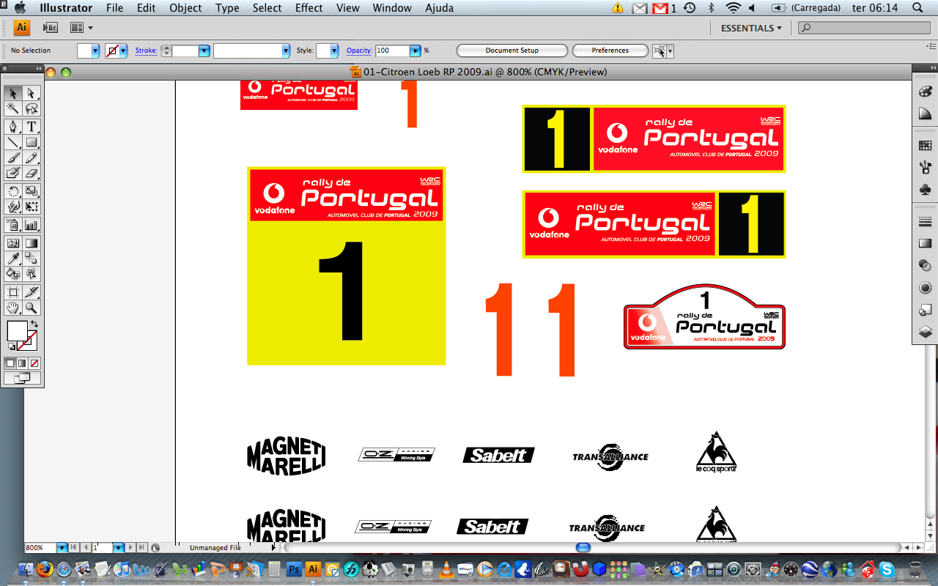
Task: Expand the Opacity value arrow
Action: [416, 51]
